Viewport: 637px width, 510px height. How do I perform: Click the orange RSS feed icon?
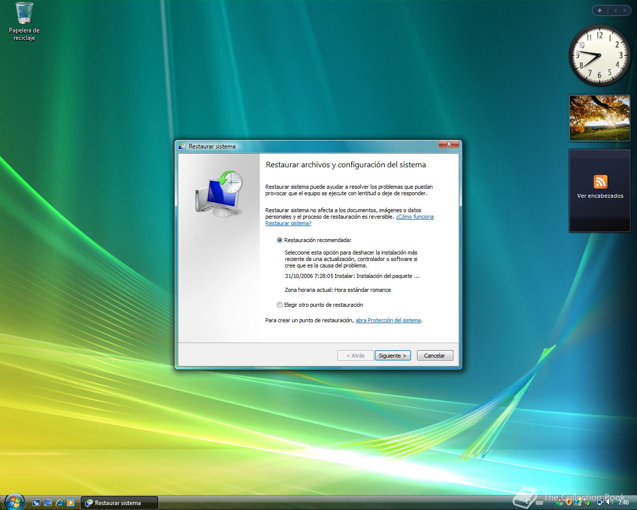(x=600, y=182)
